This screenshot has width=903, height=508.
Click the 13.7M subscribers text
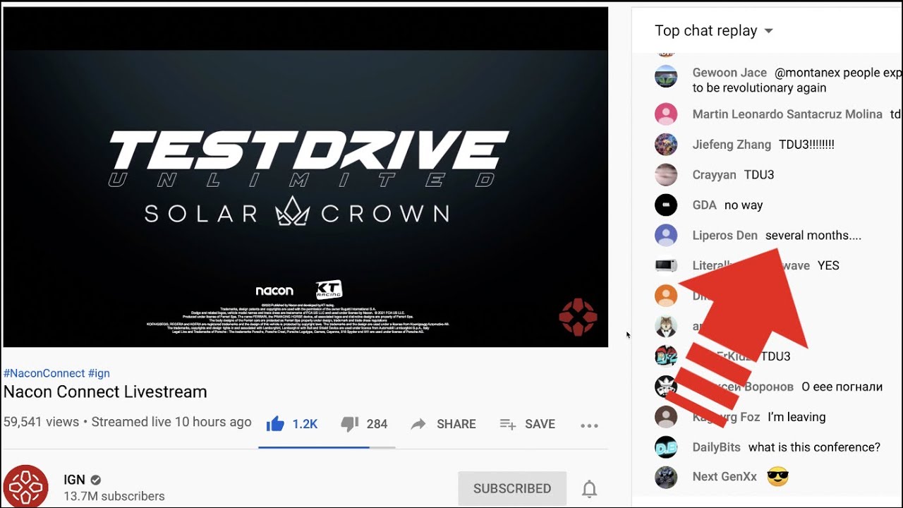[x=114, y=496]
